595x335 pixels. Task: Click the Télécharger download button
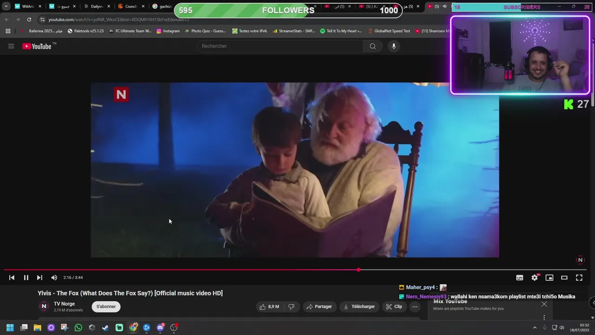[359, 307]
